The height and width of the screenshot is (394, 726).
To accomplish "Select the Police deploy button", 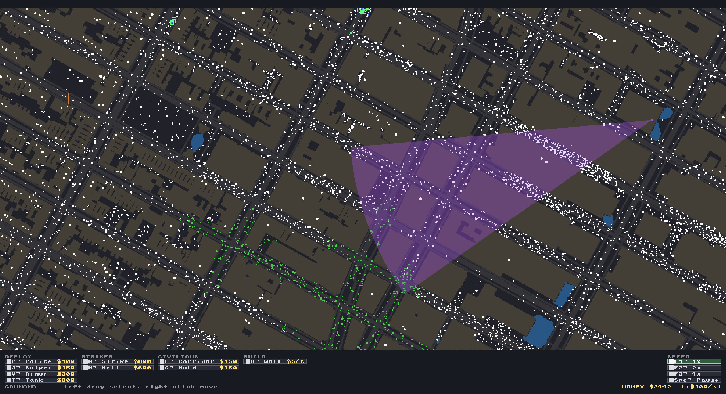I will [x=41, y=361].
